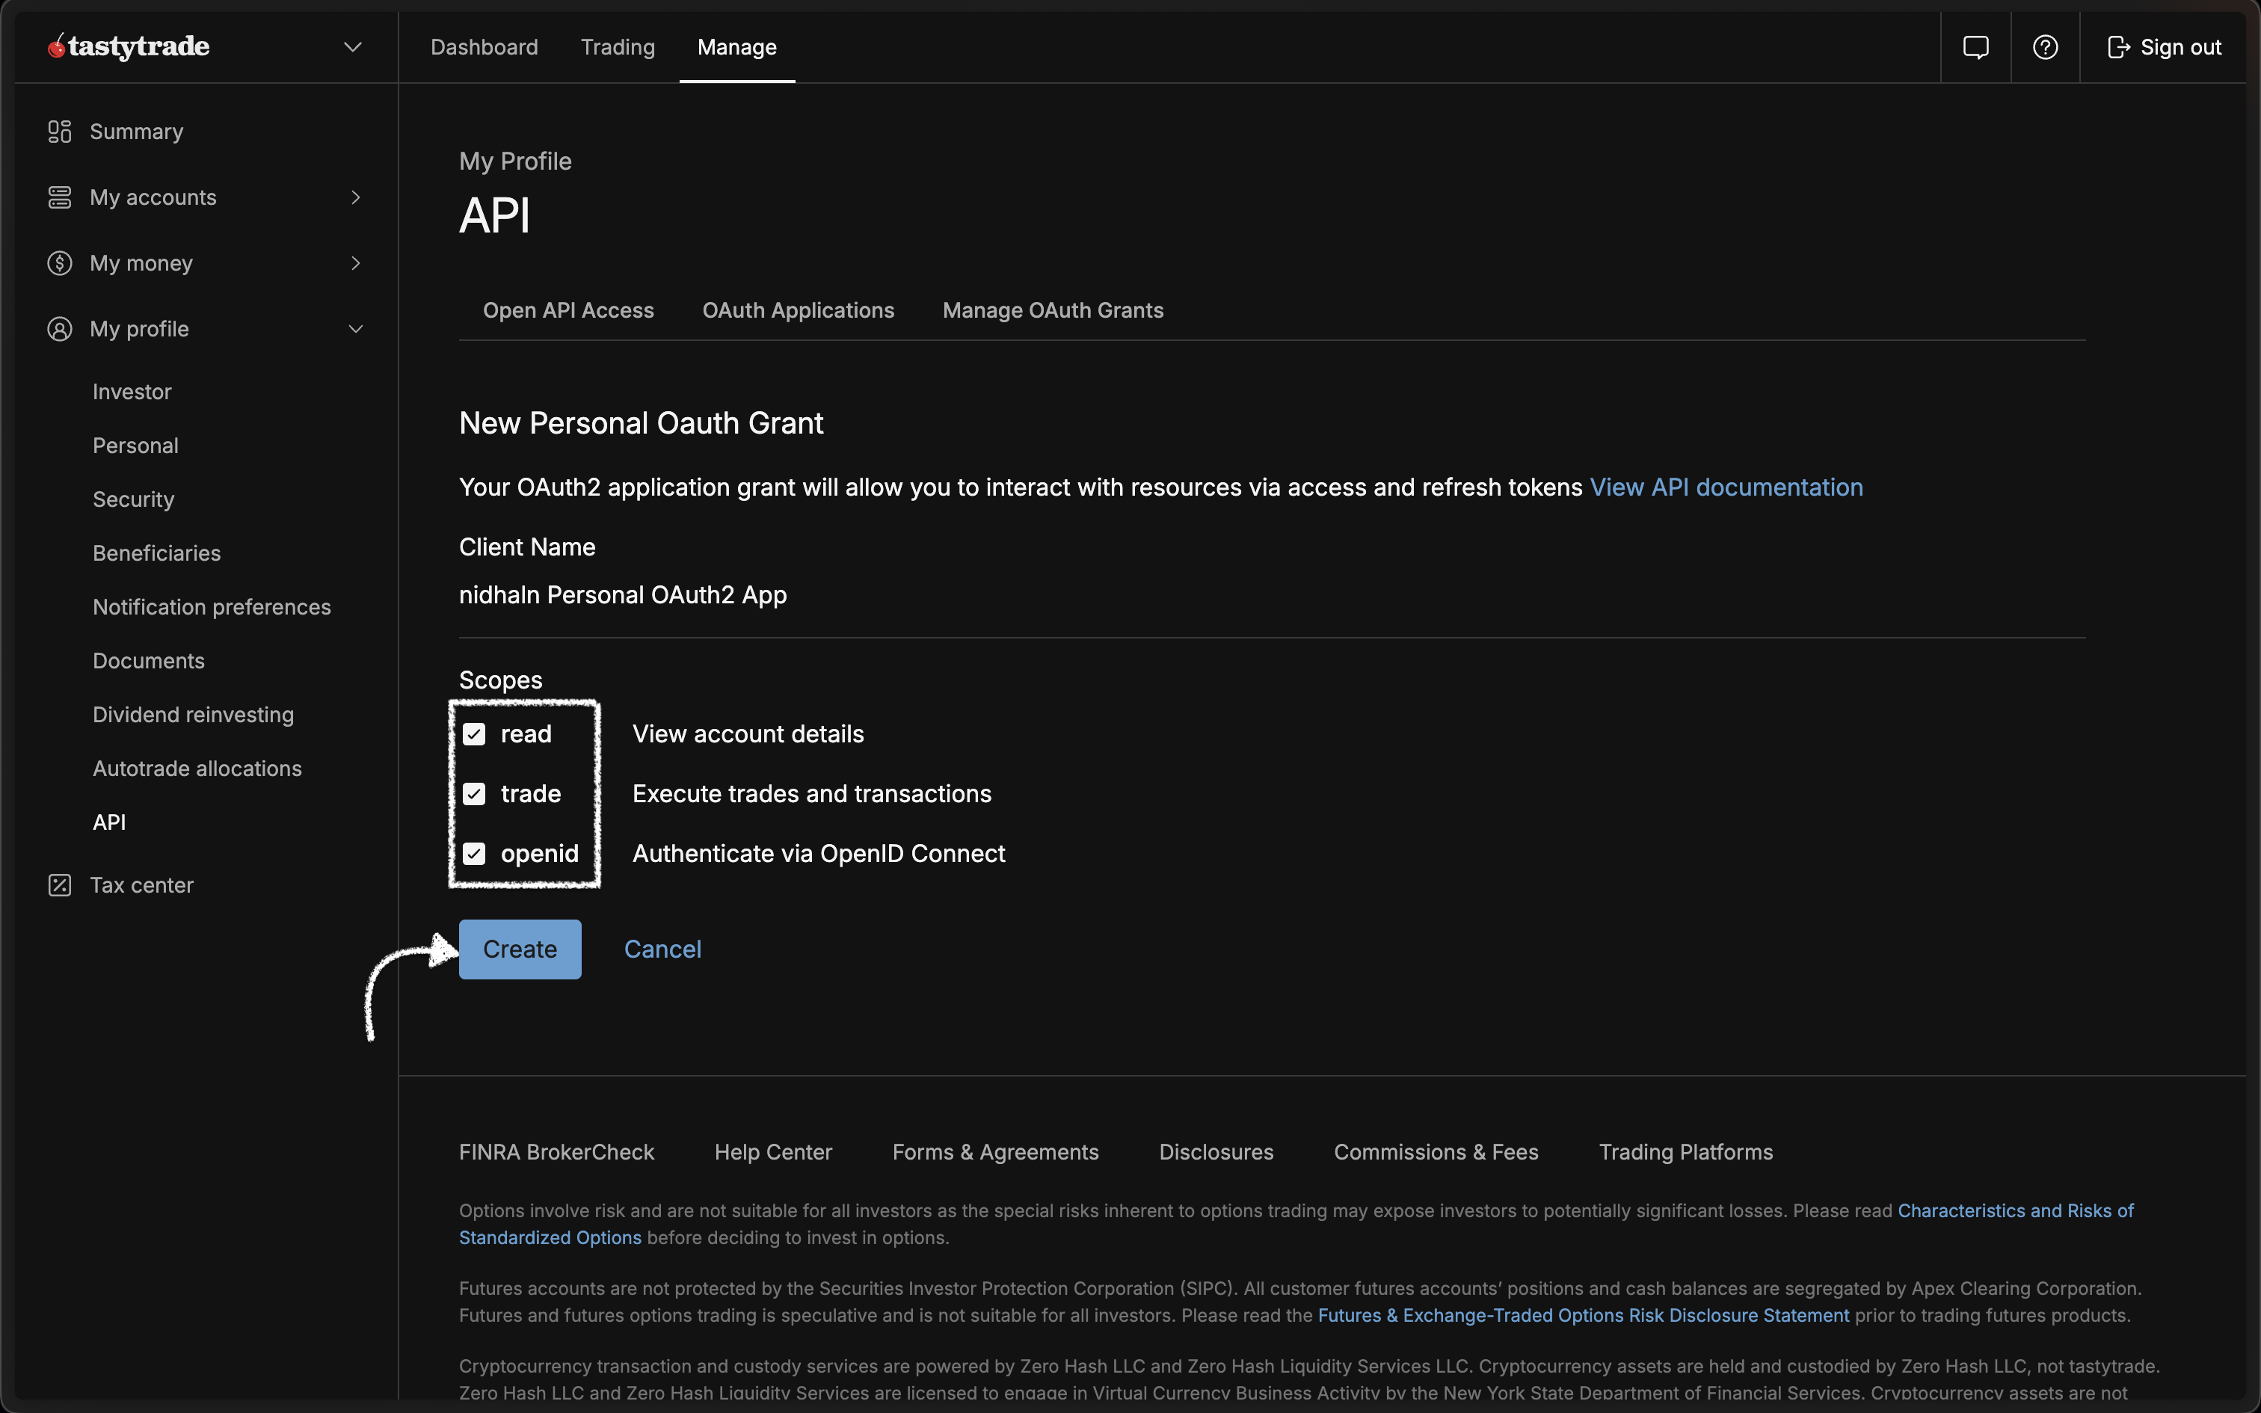
Task: Click the Tax center percent icon
Action: (60, 885)
